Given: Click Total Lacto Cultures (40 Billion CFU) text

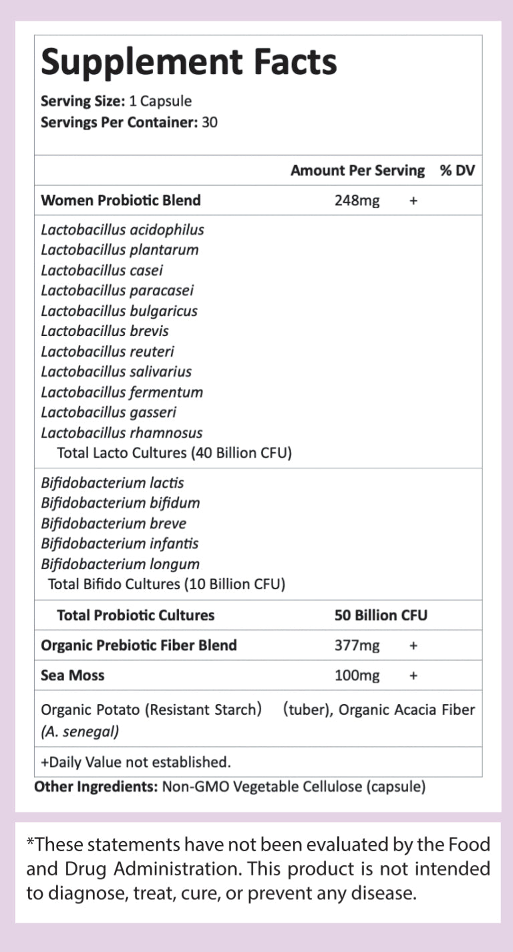Looking at the screenshot, I should click(x=174, y=453).
